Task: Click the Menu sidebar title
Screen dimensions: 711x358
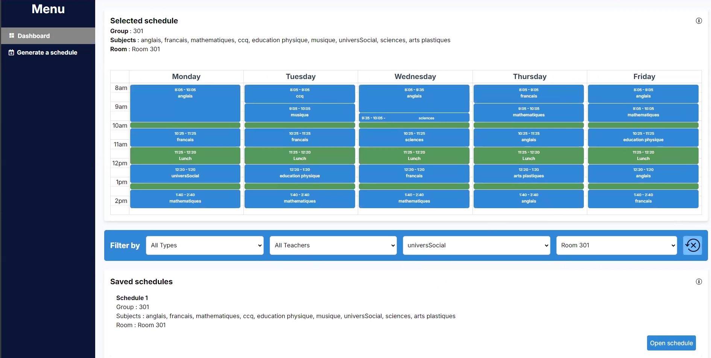Action: click(x=48, y=9)
